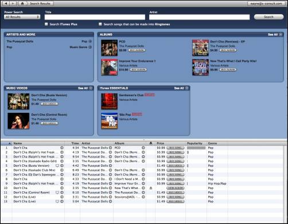Go back with the left arrow button
The width and height of the screenshot is (288, 224).
pyautogui.click(x=6, y=3)
